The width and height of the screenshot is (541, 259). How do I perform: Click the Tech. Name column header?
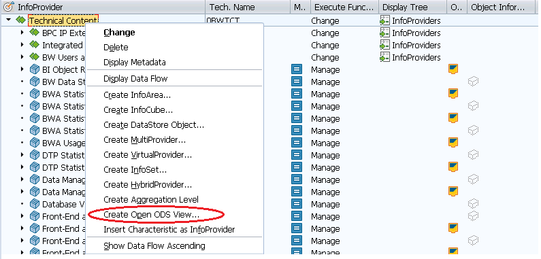[x=248, y=7]
